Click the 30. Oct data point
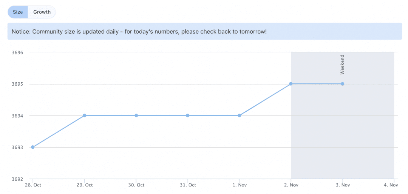Screen dimensions: 408x194 136,115
